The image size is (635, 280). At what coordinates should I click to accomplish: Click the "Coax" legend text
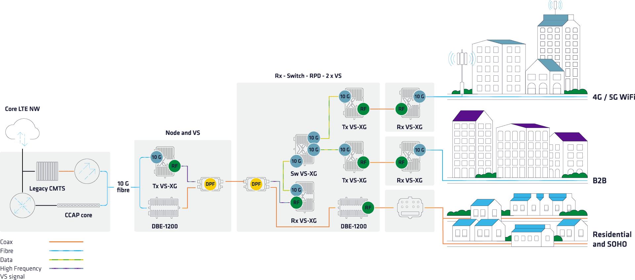pyautogui.click(x=6, y=242)
